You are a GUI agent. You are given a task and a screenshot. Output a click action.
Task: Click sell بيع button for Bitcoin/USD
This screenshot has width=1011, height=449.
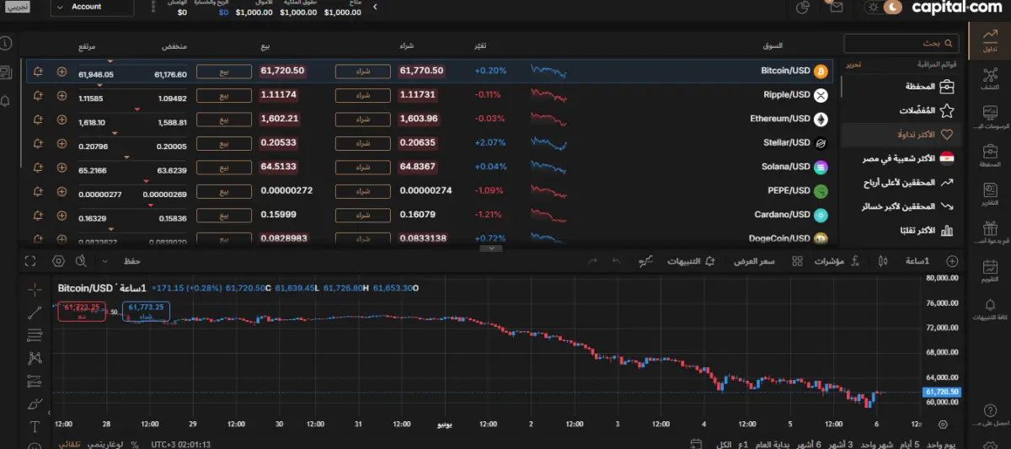coord(224,72)
